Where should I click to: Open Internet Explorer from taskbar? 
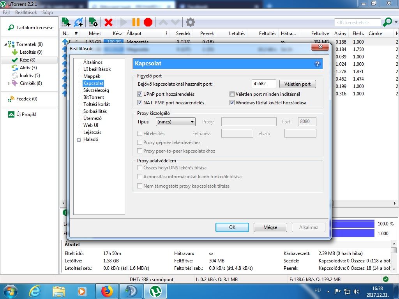35,291
